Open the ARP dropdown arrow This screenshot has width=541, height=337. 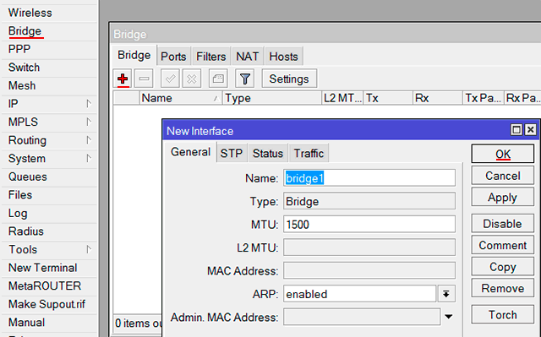446,294
